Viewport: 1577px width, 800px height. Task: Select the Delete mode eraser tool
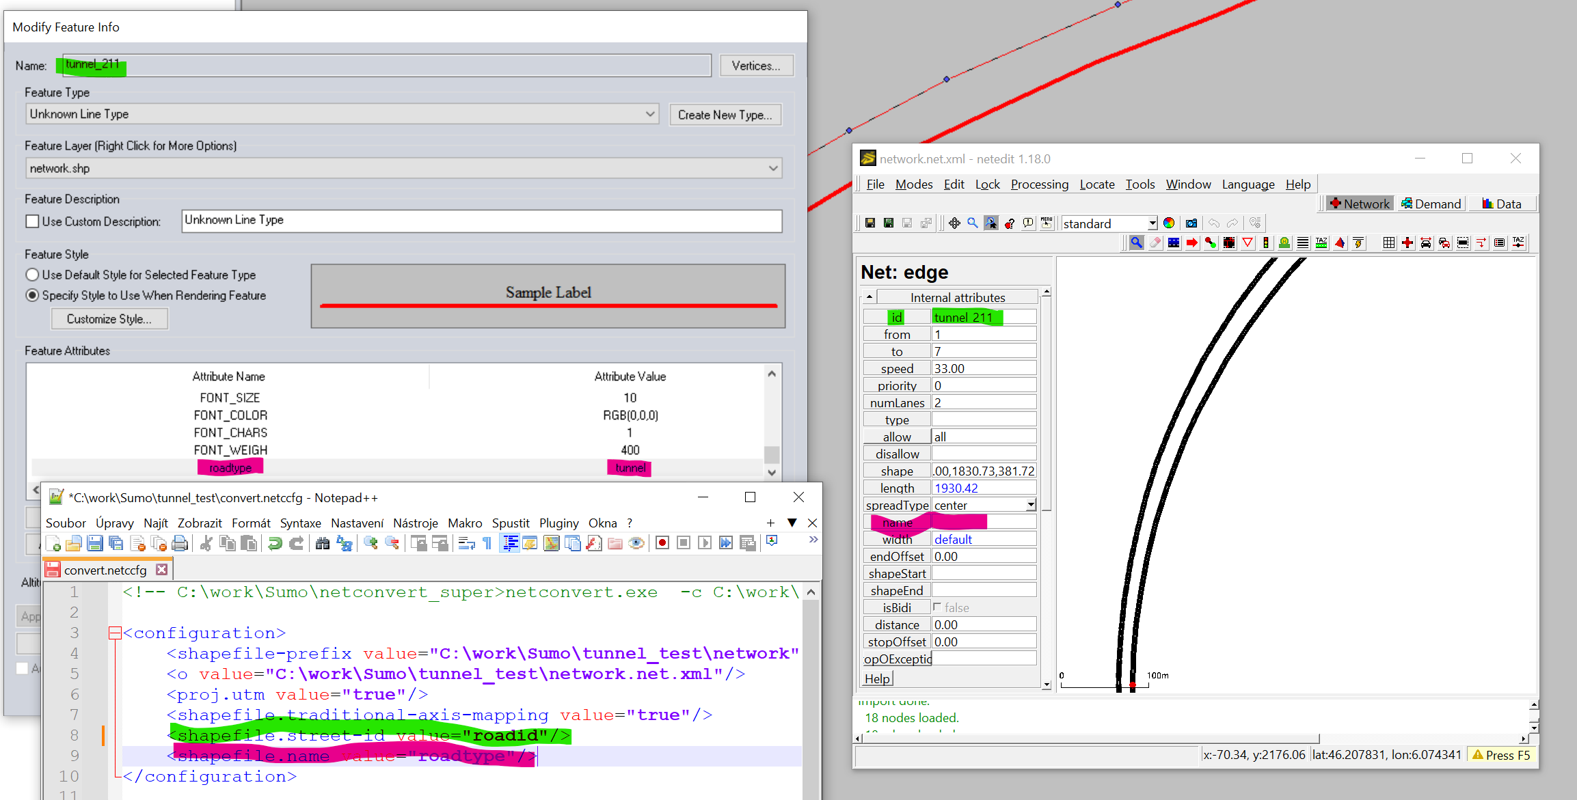[1155, 243]
